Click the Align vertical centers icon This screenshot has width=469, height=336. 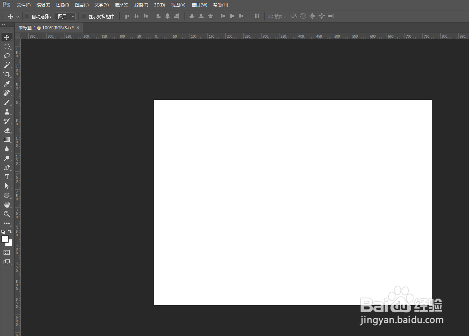136,16
